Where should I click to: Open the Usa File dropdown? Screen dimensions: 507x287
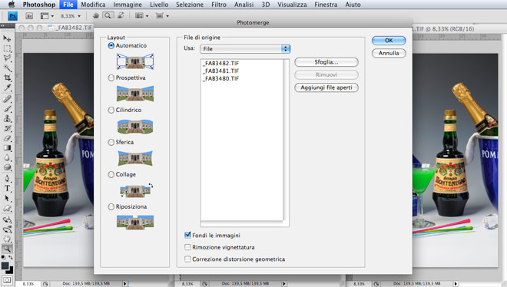[x=245, y=49]
